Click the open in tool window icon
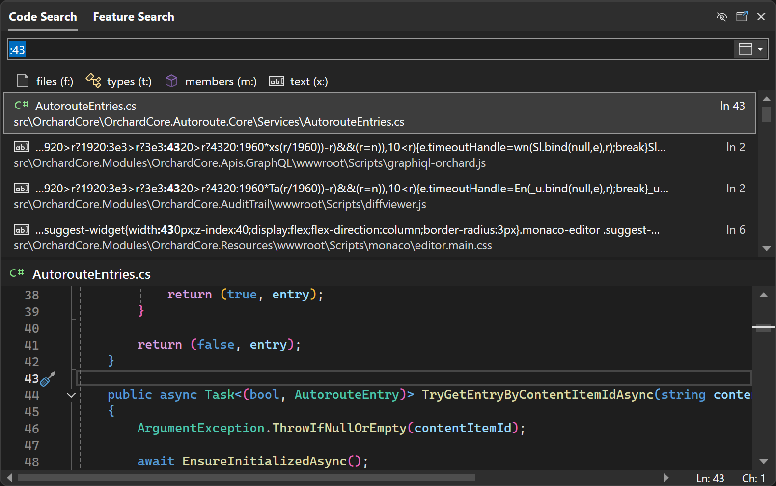 click(742, 17)
